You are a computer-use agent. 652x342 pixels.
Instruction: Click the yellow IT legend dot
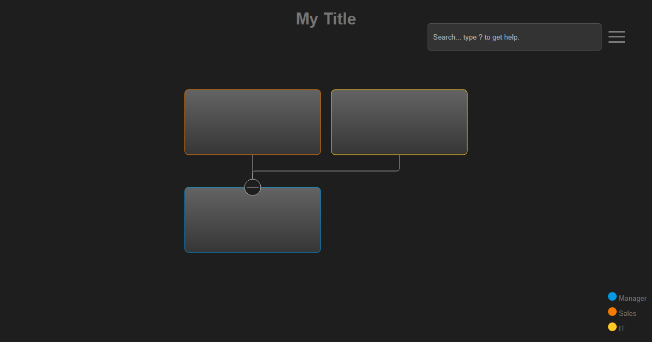coord(612,327)
